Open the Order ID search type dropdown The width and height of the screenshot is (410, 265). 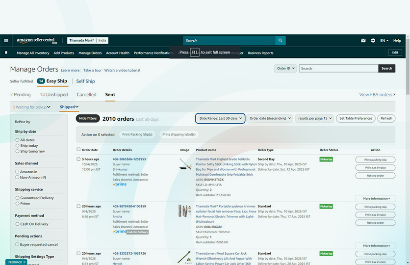[x=286, y=68]
